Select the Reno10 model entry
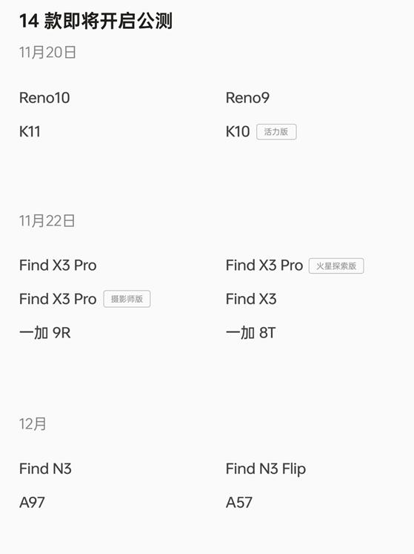This screenshot has width=414, height=554. click(44, 98)
